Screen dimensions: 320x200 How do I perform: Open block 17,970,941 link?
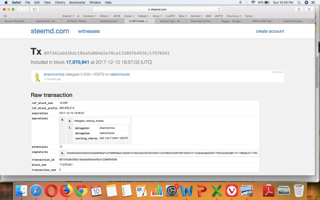pyautogui.click(x=77, y=62)
